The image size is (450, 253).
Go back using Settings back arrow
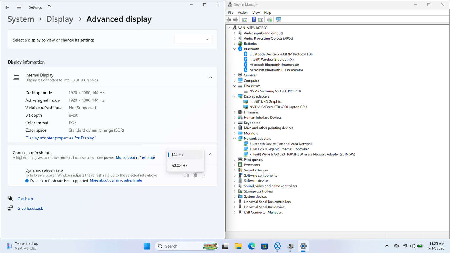pos(7,8)
